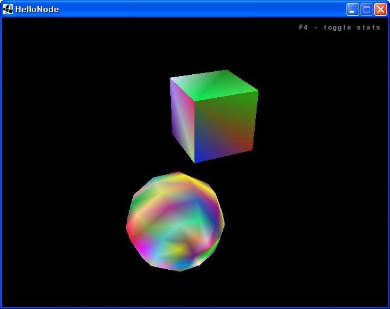The image size is (390, 309).
Task: Click the rainbow-colored sphere
Action: 175,221
